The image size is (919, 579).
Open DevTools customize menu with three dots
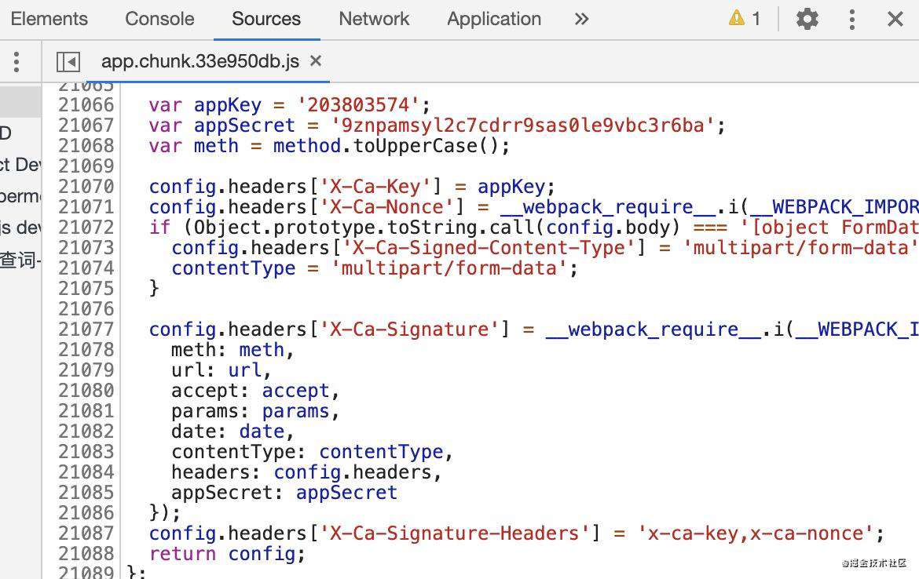pyautogui.click(x=852, y=20)
